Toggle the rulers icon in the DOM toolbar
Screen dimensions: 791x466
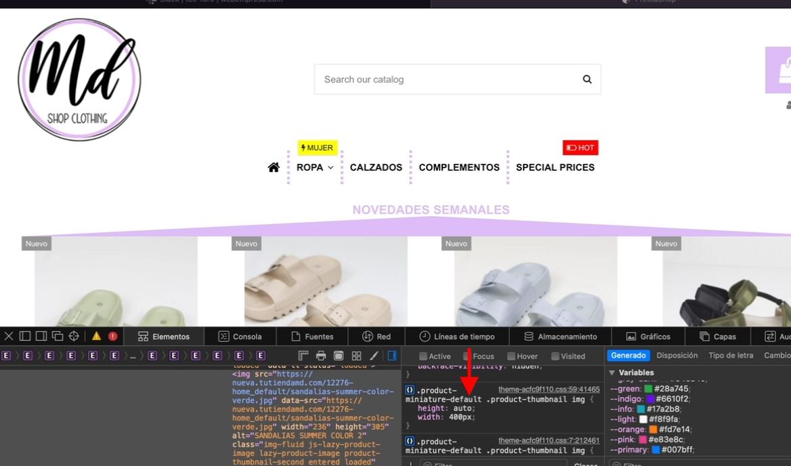(303, 356)
